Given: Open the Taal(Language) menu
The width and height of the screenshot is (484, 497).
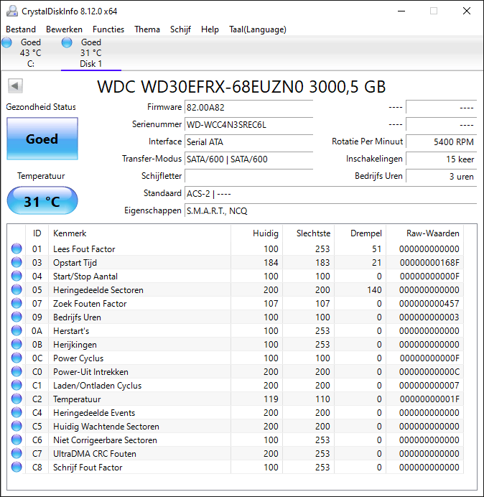Looking at the screenshot, I should (258, 29).
